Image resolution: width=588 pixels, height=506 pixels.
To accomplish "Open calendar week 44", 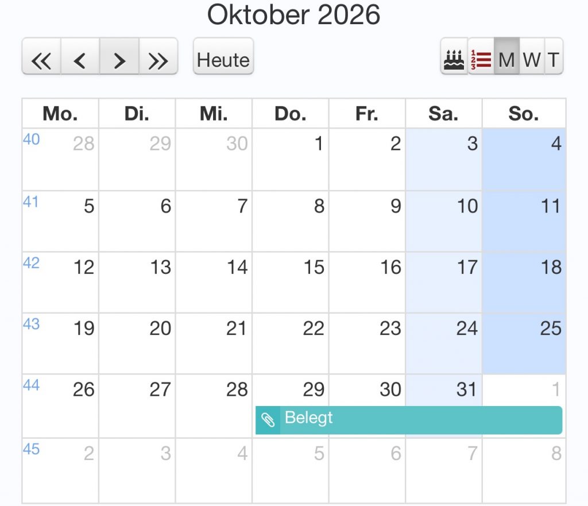I will coord(31,385).
